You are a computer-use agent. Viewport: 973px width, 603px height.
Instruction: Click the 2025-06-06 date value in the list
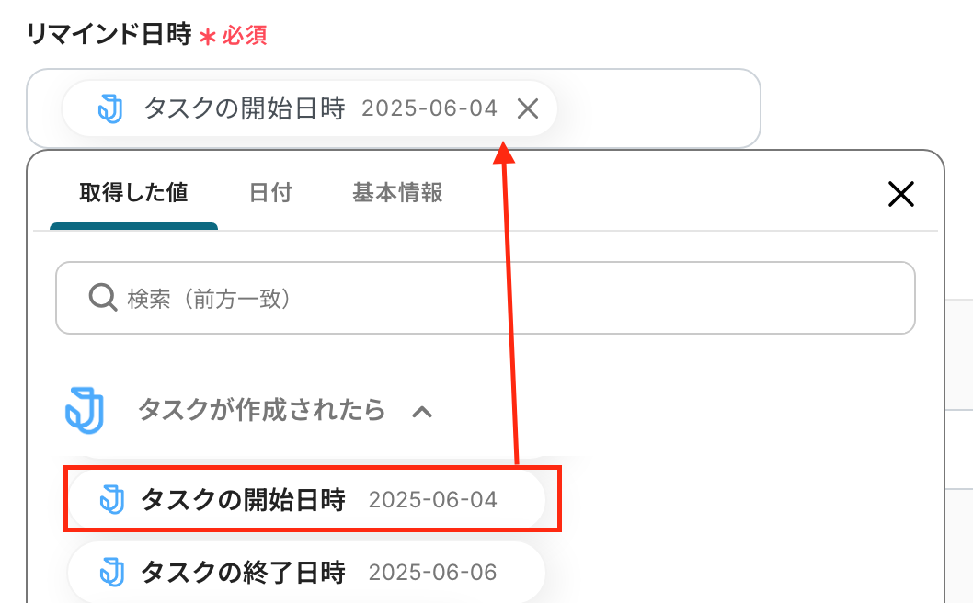tap(432, 573)
